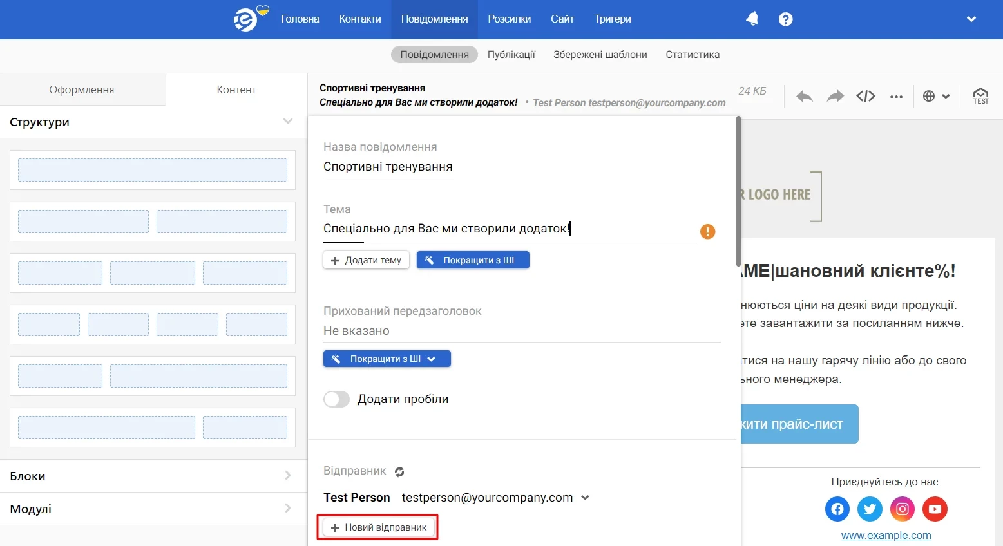
Task: Select the two equal columns structure
Action: [x=153, y=221]
